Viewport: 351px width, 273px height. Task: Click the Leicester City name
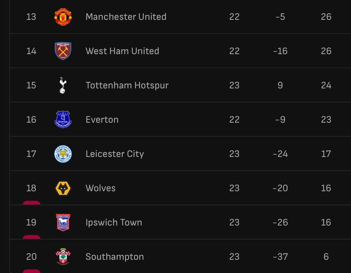(115, 154)
